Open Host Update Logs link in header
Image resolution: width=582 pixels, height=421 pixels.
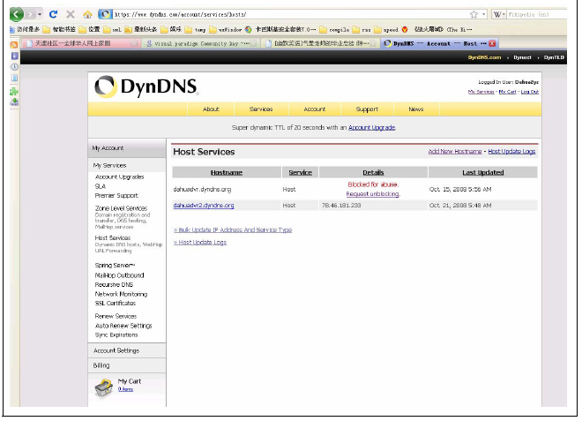(x=511, y=152)
